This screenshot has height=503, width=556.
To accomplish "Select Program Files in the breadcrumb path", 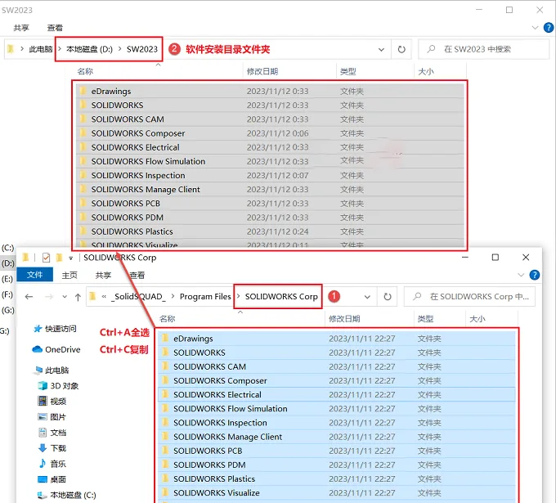I will pos(205,297).
